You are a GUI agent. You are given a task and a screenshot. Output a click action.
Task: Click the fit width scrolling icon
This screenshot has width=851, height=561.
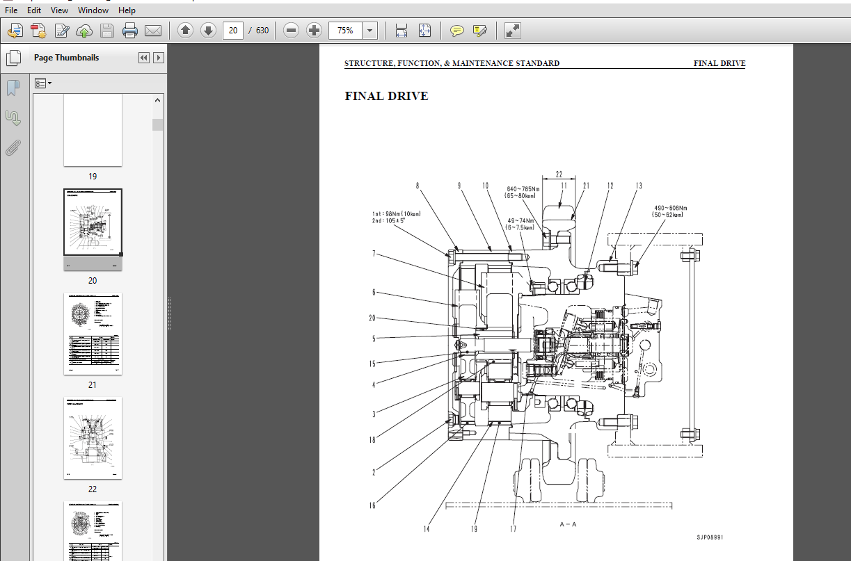401,31
